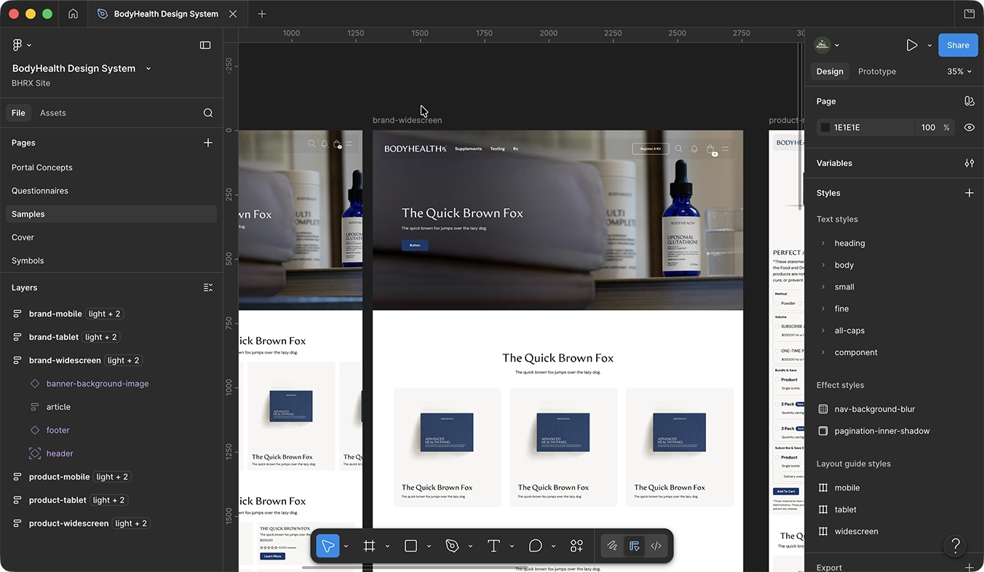The height and width of the screenshot is (572, 984).
Task: Open Move tool options dropdown arrow
Action: (346, 546)
